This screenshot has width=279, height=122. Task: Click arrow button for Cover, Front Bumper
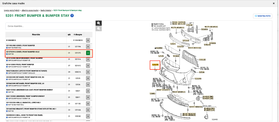pyautogui.click(x=88, y=47)
